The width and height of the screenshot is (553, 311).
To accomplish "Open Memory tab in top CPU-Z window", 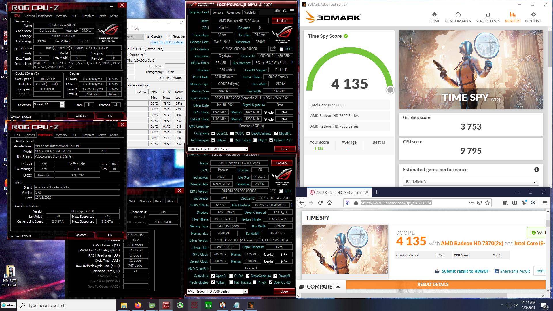I will click(x=61, y=16).
